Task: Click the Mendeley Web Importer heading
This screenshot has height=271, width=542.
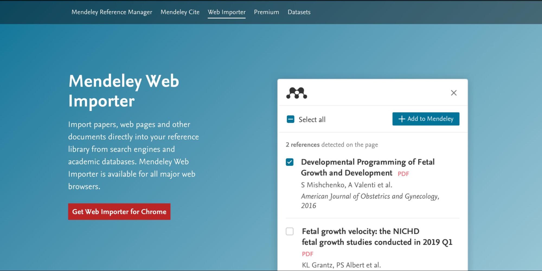Action: [124, 91]
